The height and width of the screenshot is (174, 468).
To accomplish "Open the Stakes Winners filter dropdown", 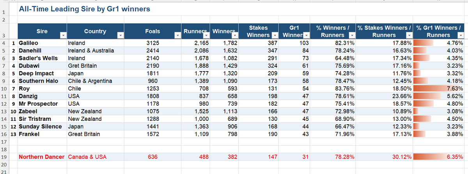I will 276,35.
